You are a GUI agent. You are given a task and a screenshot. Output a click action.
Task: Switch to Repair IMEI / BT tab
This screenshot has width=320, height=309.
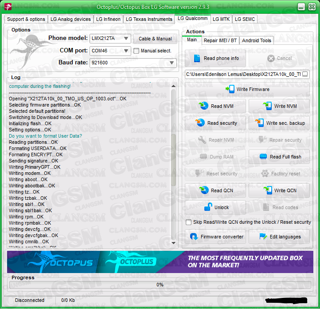(220, 40)
